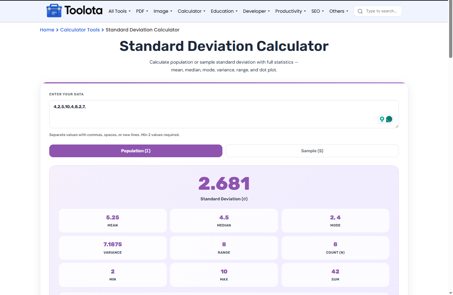Click the Sum value 42

(335, 272)
